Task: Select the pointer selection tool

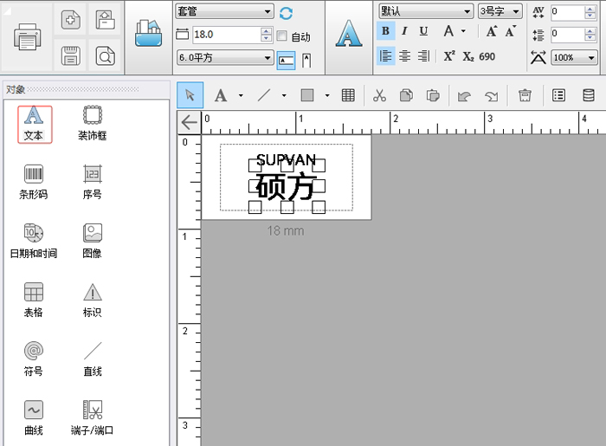Action: point(190,95)
